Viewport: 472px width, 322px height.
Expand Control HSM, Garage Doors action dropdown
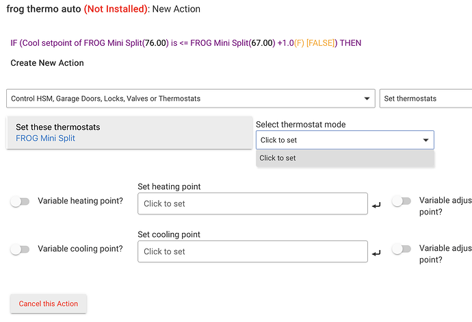[x=190, y=99]
